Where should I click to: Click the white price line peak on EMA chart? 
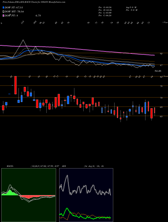coord(23,40)
